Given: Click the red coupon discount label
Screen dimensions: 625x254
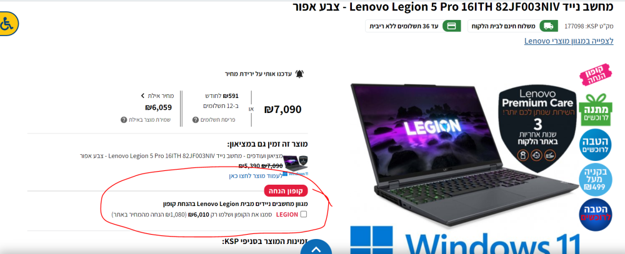Looking at the screenshot, I should [286, 191].
